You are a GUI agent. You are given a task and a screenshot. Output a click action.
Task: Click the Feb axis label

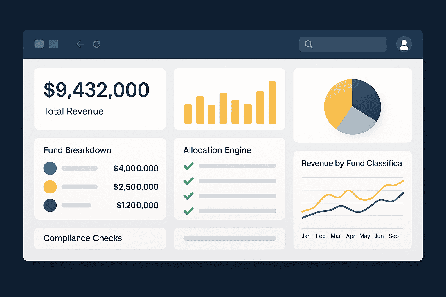coord(321,236)
